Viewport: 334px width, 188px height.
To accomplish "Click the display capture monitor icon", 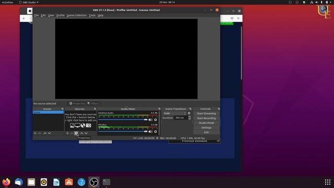I will pyautogui.click(x=77, y=125).
